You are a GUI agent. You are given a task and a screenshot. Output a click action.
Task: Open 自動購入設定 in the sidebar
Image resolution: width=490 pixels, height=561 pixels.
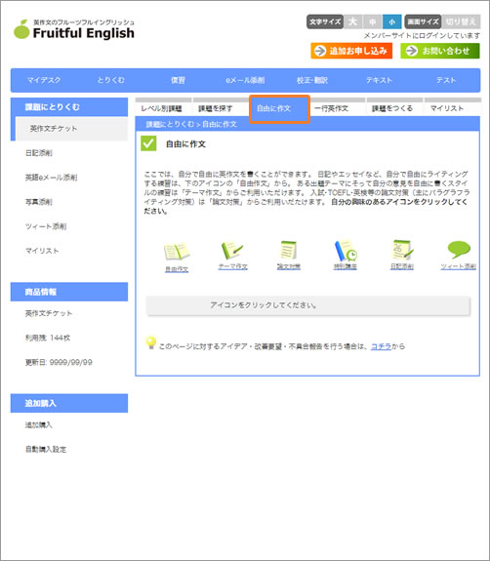(46, 450)
